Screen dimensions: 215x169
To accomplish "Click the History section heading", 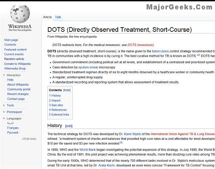I will [55, 126].
